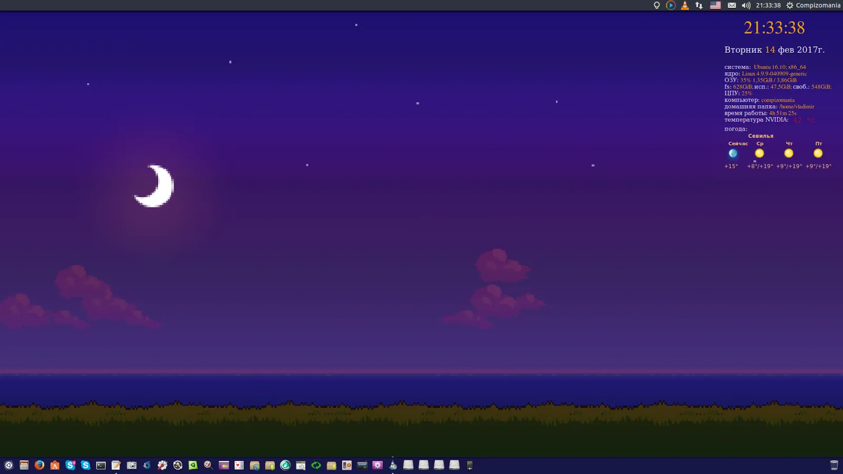Open the radio tuner icon in dock

click(362, 465)
